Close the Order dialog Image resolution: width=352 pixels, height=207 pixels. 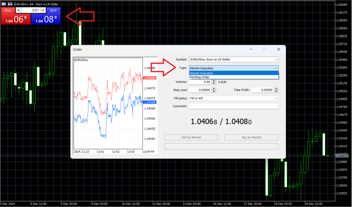point(278,50)
